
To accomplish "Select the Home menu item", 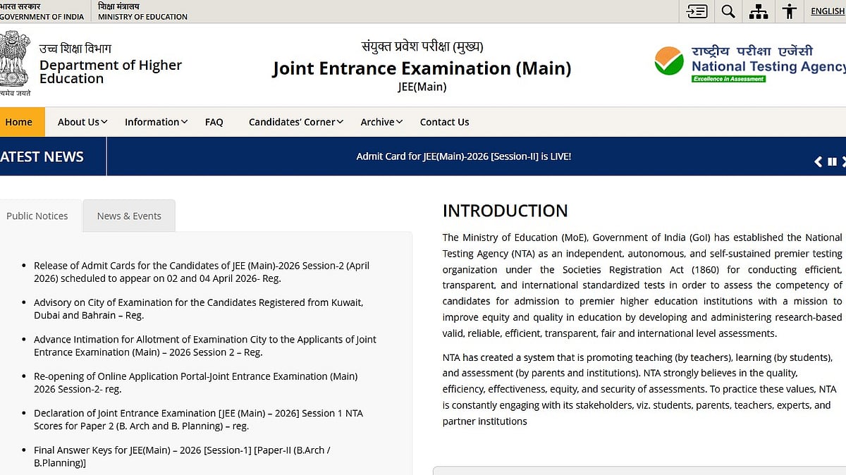I will [19, 122].
